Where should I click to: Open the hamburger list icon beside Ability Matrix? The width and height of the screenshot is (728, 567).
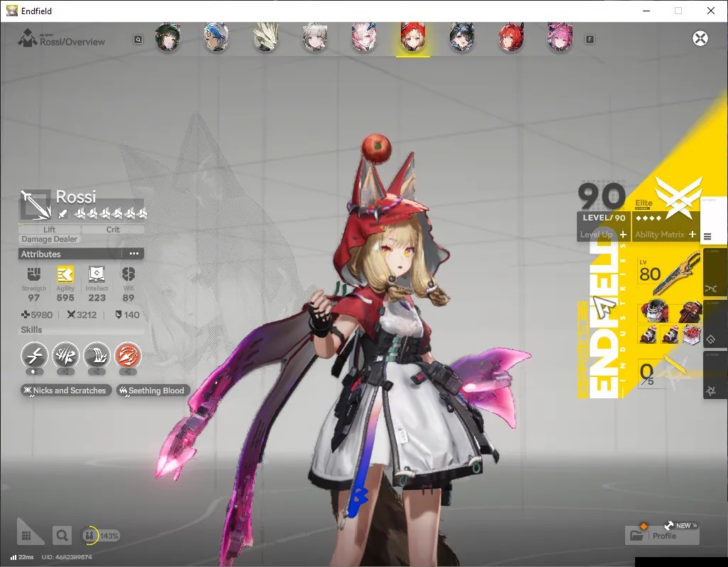(707, 237)
